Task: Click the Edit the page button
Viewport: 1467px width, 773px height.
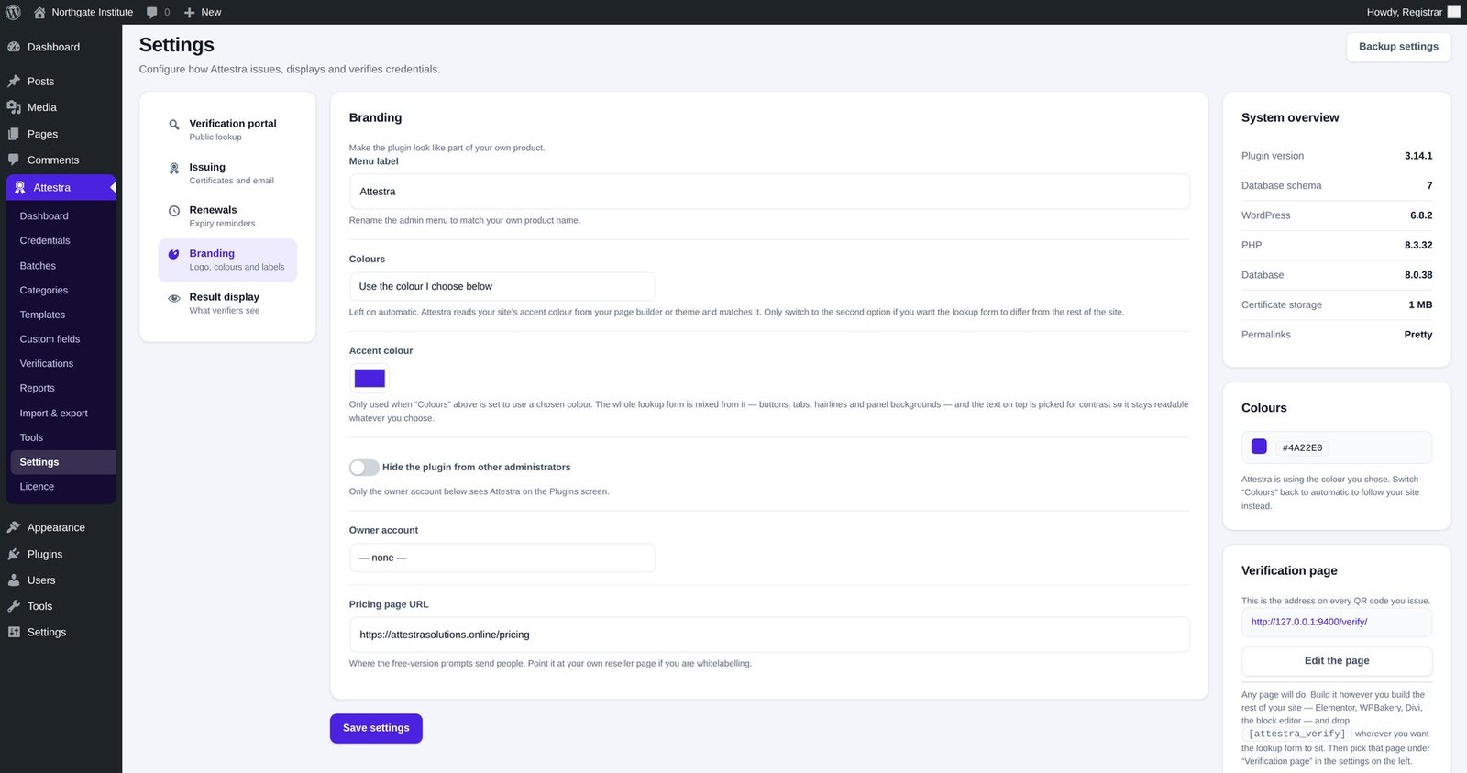Action: [1337, 660]
